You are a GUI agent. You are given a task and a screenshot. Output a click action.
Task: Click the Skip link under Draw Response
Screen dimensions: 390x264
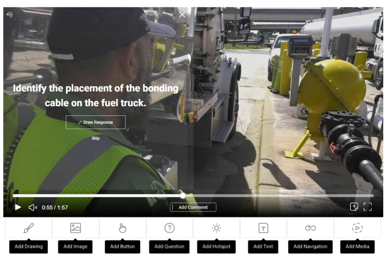click(x=96, y=139)
